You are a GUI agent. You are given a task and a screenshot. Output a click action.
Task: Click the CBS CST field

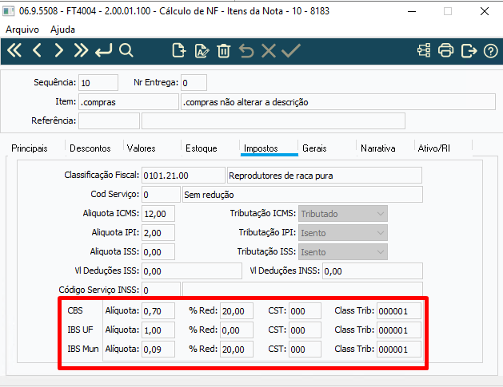point(305,311)
